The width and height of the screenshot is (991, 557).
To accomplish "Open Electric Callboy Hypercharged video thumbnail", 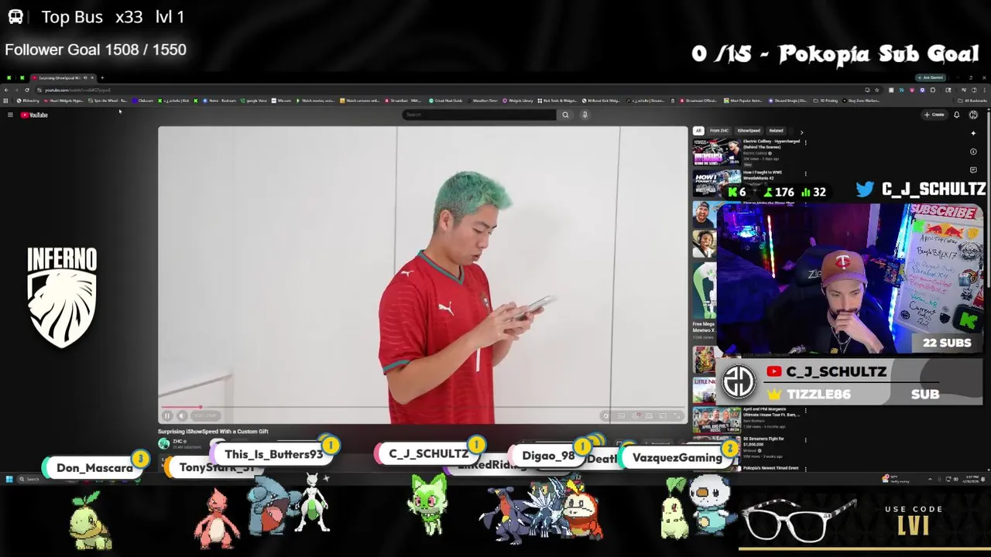I will point(716,152).
